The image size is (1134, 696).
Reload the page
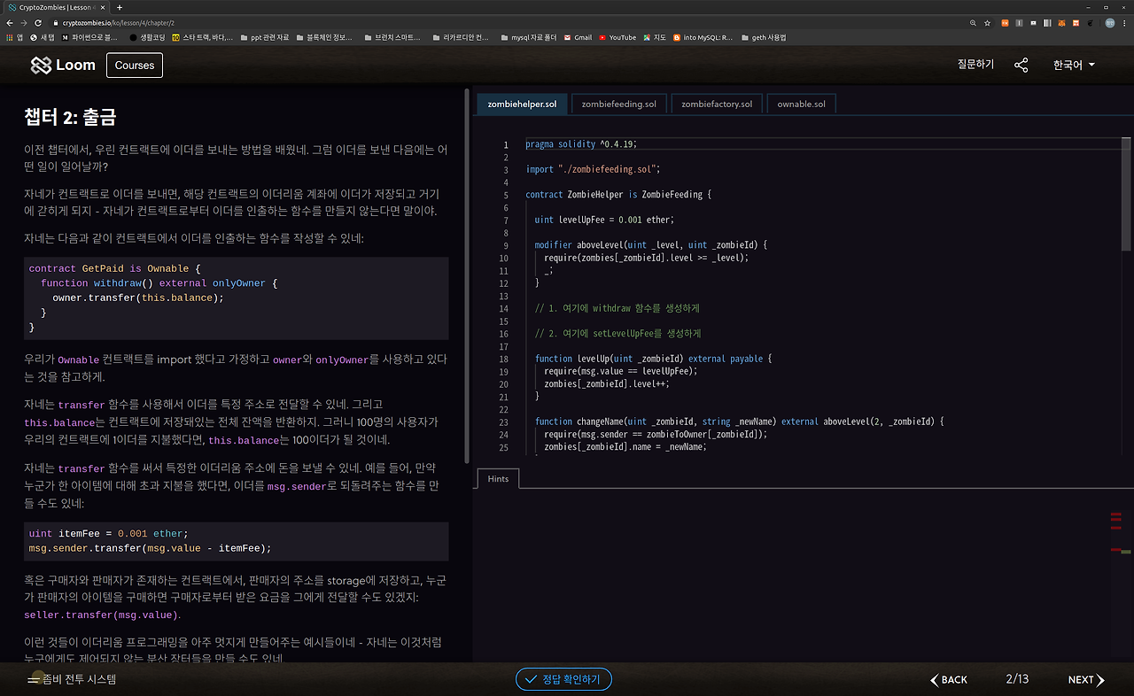pos(38,22)
